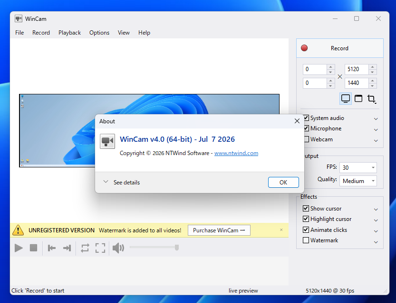Screen dimensions: 396x303
Task: Increase the 5120 width value with up arrow
Action: pyautogui.click(x=373, y=67)
